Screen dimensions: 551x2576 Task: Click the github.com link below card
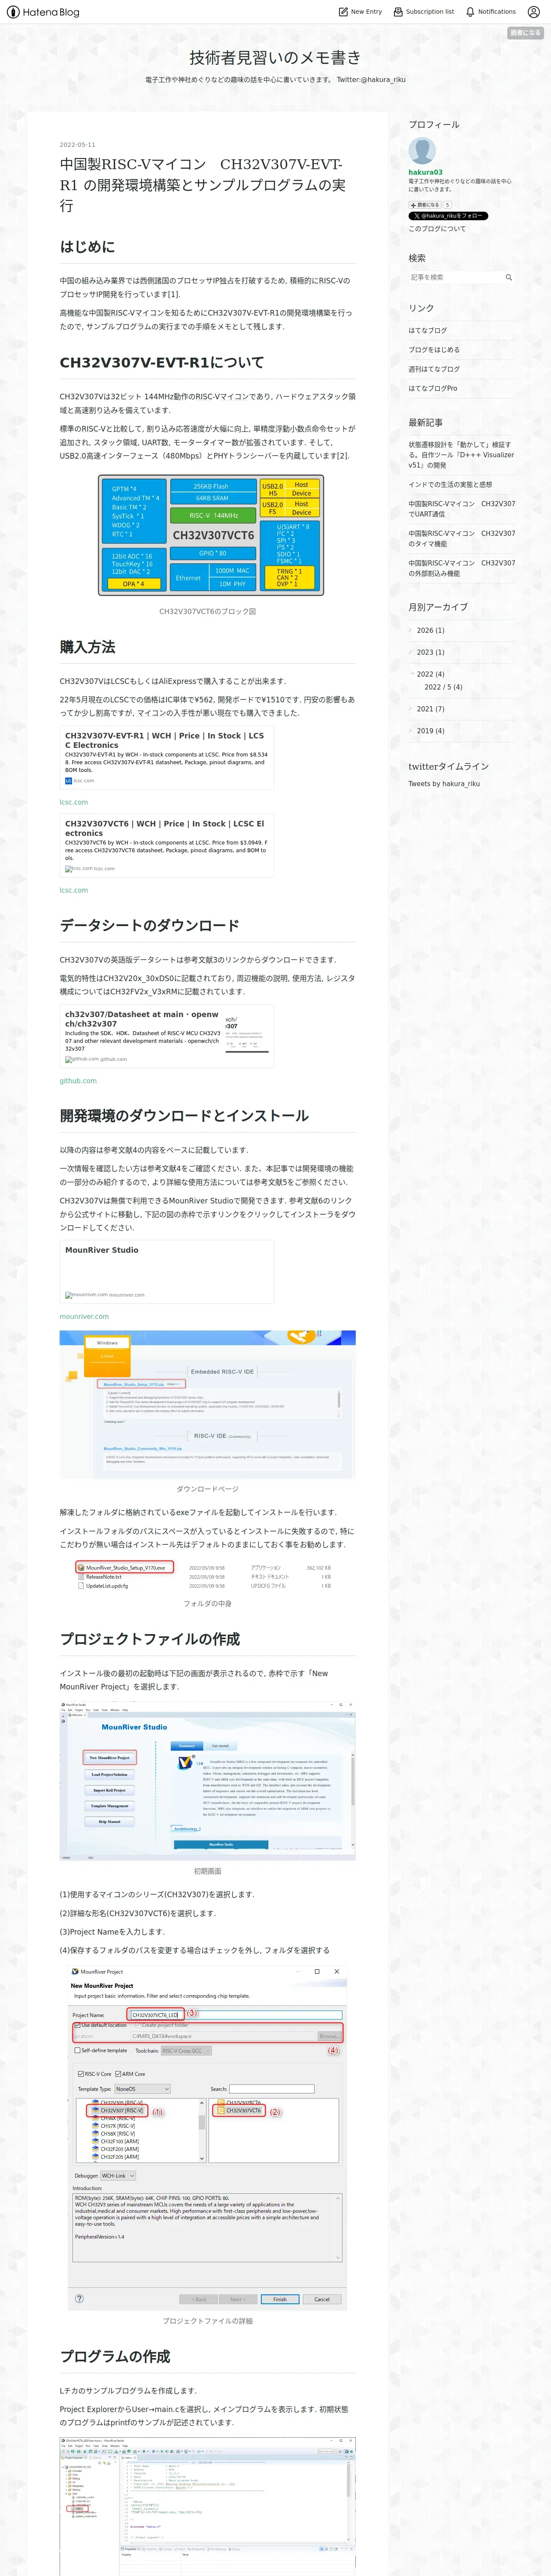click(x=78, y=1080)
